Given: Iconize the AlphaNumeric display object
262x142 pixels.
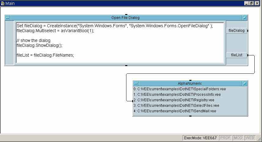Looking at the screenshot, I should point(245,83).
